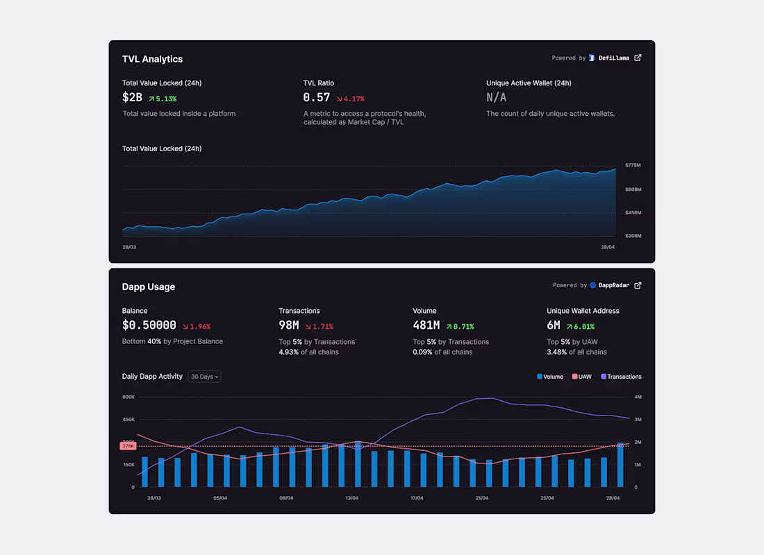Click the red 278K threshold marker
This screenshot has width=764, height=555.
[x=128, y=445]
